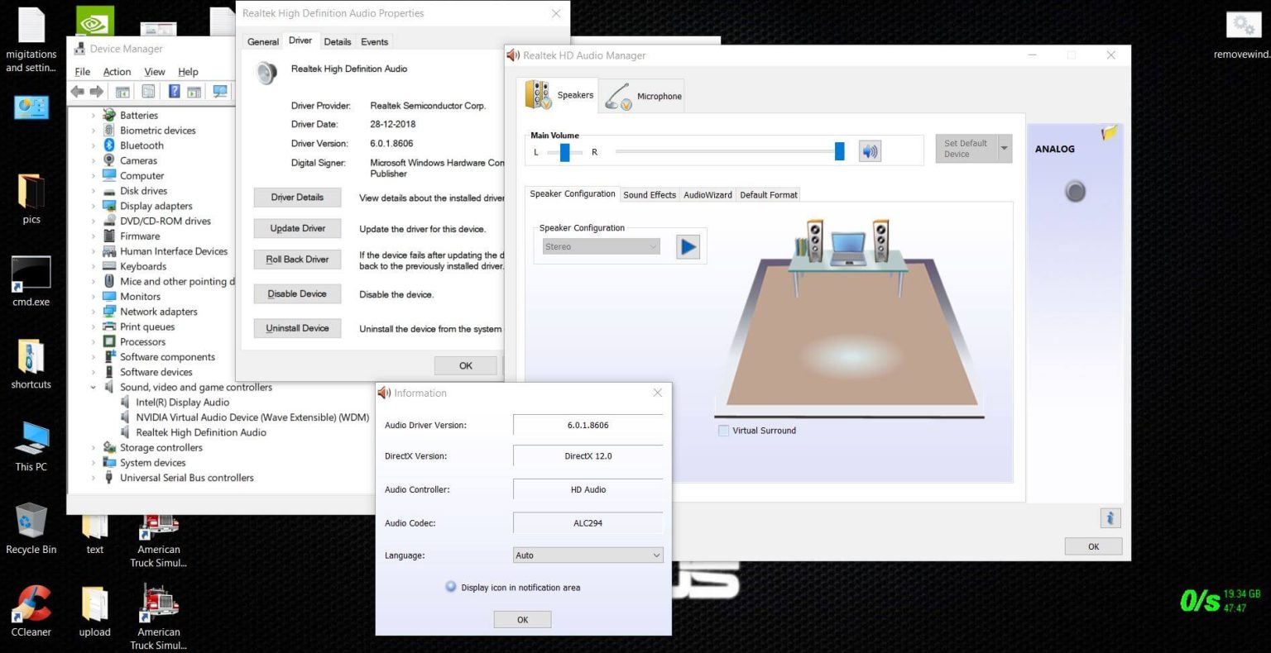Mute main volume via the speaker icon
Screen dimensions: 1271x653
tap(869, 150)
